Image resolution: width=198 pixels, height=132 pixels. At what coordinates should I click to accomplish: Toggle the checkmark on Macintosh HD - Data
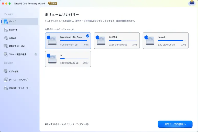[88, 36]
